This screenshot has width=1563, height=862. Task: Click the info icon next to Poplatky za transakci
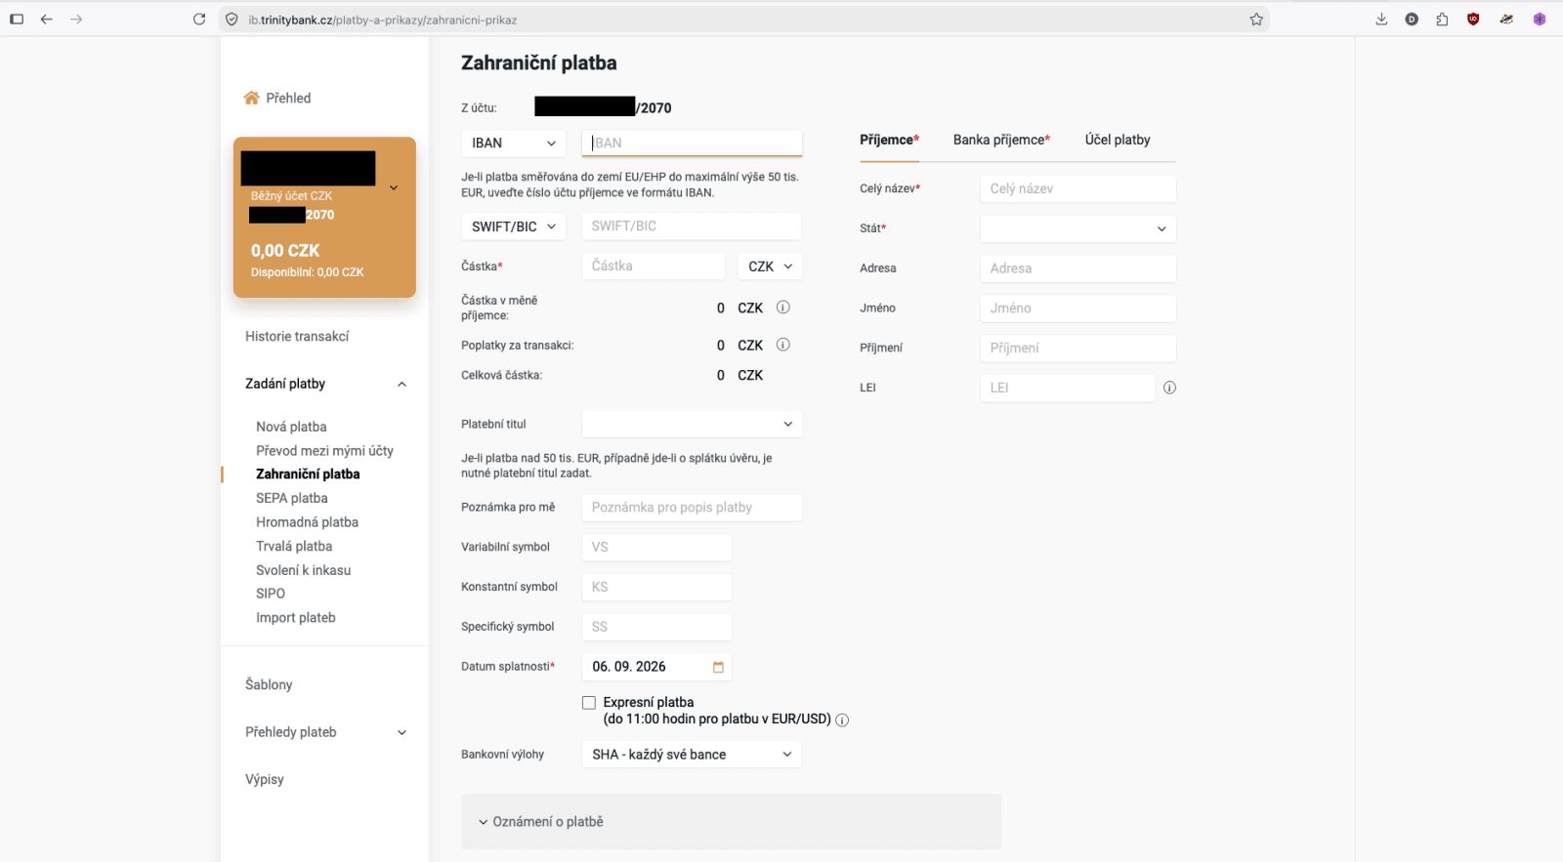[782, 345]
